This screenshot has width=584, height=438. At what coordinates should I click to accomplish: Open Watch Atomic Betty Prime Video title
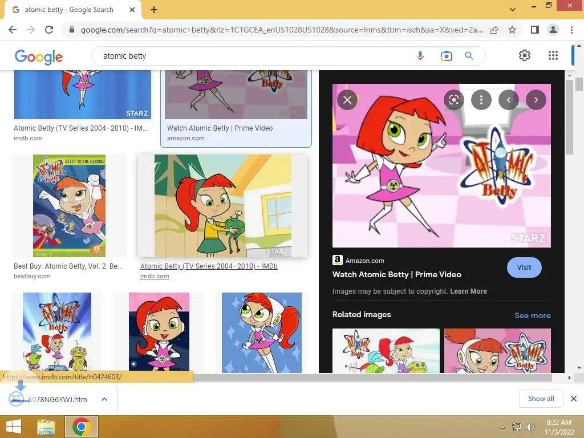(397, 274)
